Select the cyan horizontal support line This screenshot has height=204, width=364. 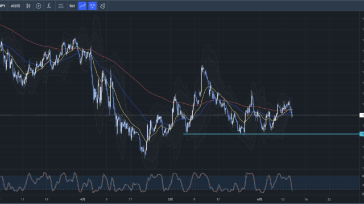coord(271,134)
